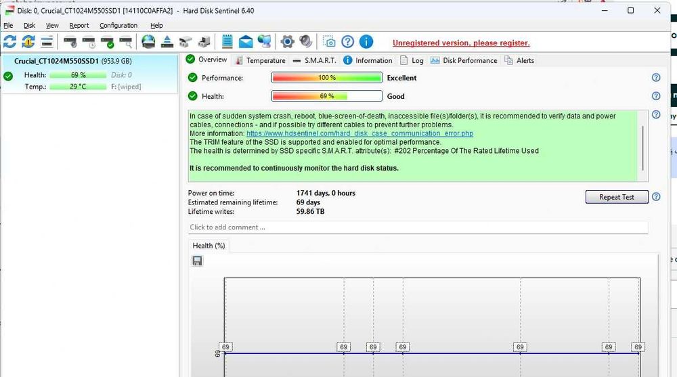Click help icon next to the description box
Image resolution: width=677 pixels, height=377 pixels.
click(x=656, y=115)
